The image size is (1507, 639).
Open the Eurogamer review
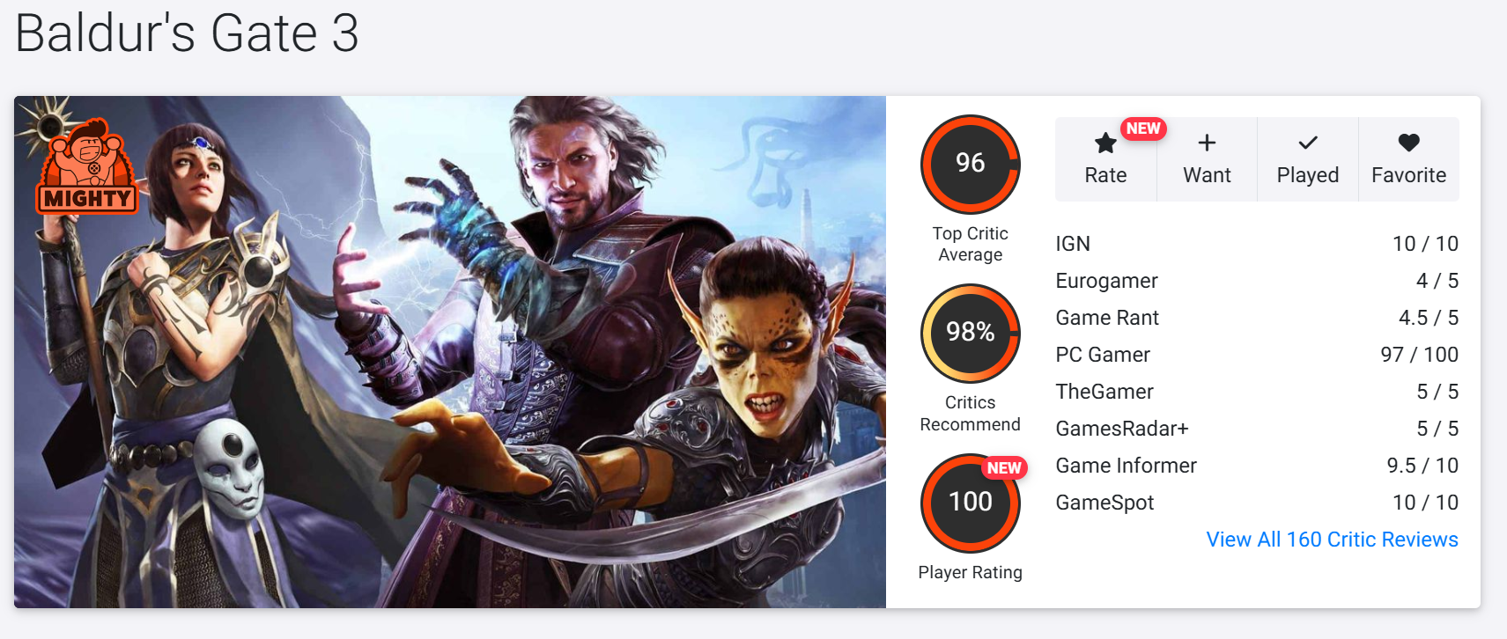[x=1257, y=281]
